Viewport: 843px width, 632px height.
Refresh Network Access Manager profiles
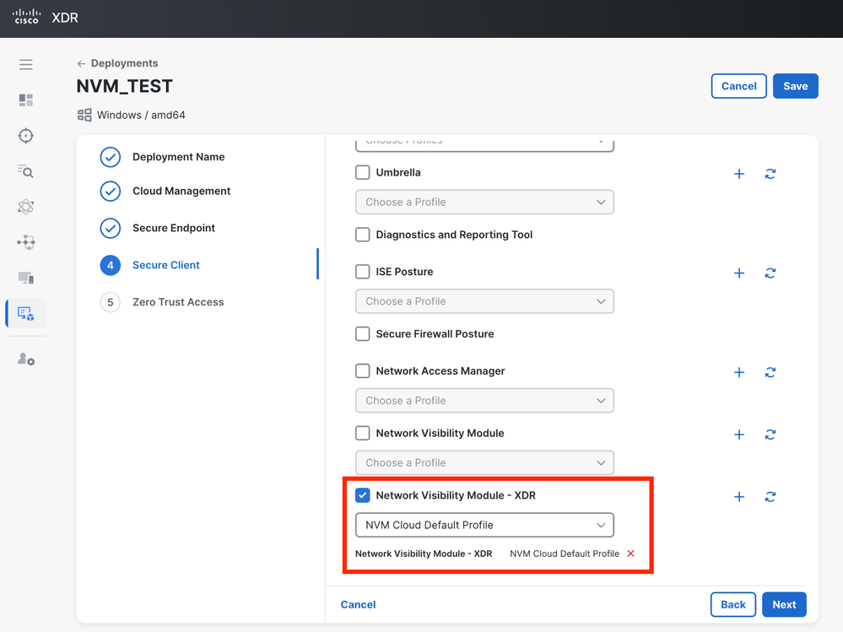click(x=770, y=372)
